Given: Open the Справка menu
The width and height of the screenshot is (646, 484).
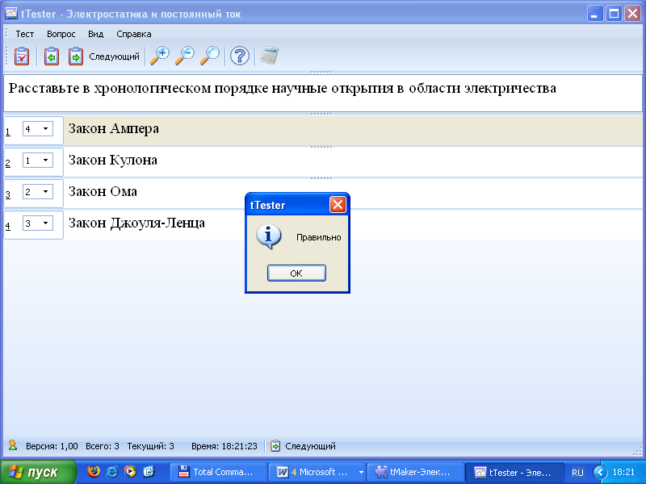Looking at the screenshot, I should 134,34.
